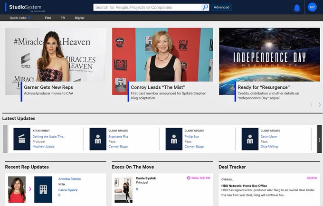Go to previous featured stories slide
Screen dimensions: 323x206
click(312, 105)
